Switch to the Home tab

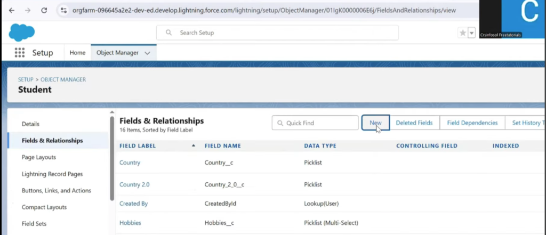click(x=77, y=53)
